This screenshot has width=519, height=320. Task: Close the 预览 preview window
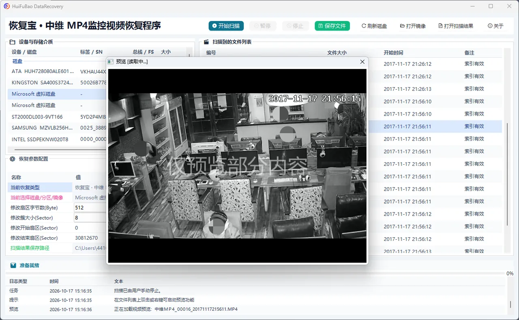pos(362,62)
